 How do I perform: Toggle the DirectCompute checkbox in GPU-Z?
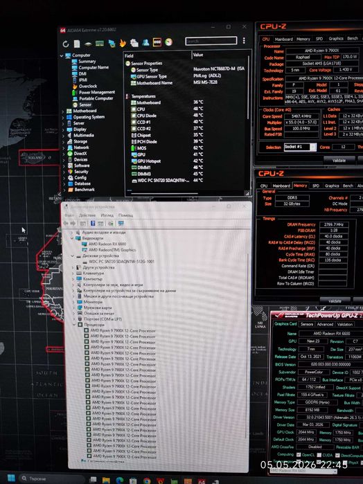[x=337, y=456]
